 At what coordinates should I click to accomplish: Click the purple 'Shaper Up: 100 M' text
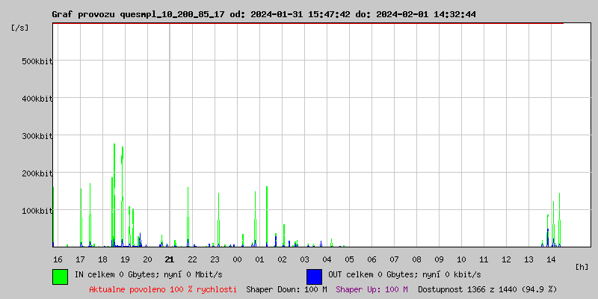372,289
